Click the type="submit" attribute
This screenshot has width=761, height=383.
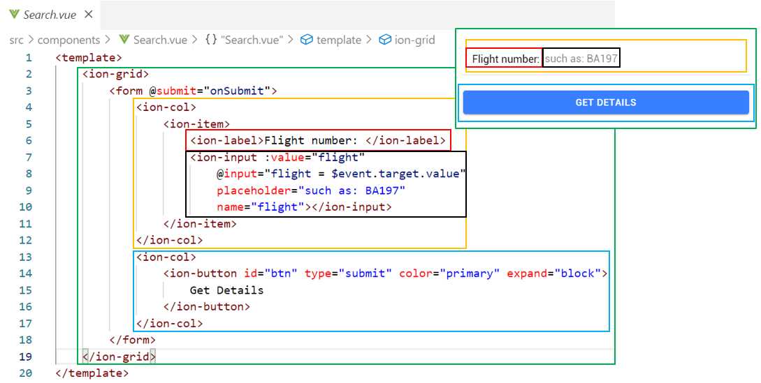(x=348, y=273)
